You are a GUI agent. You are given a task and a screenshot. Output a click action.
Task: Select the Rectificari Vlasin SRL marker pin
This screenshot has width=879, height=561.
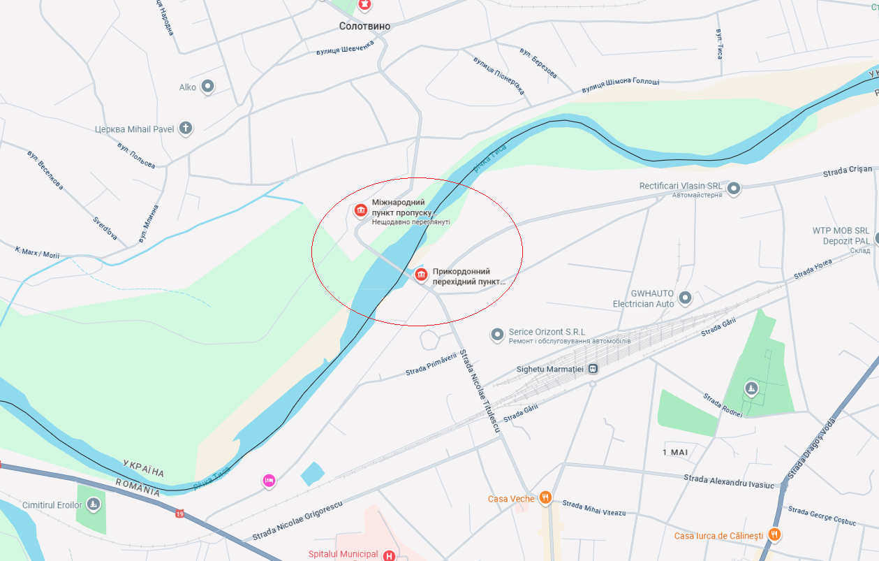tap(734, 188)
